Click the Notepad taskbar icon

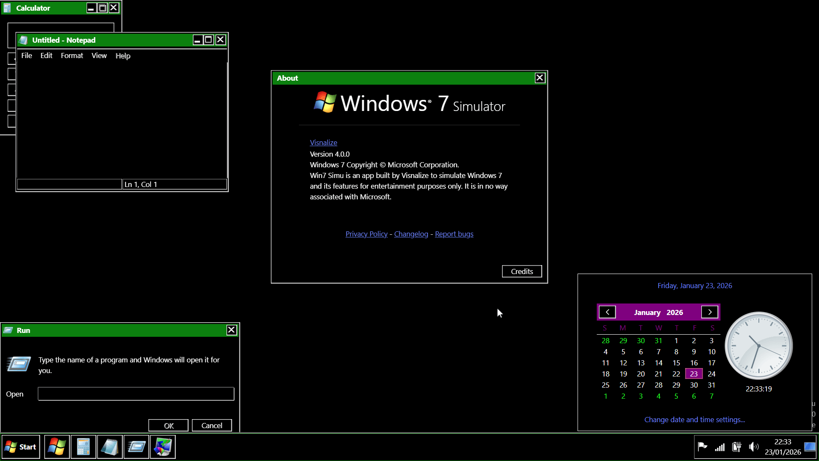(110, 447)
